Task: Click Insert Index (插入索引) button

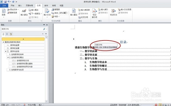Action: point(103,10)
